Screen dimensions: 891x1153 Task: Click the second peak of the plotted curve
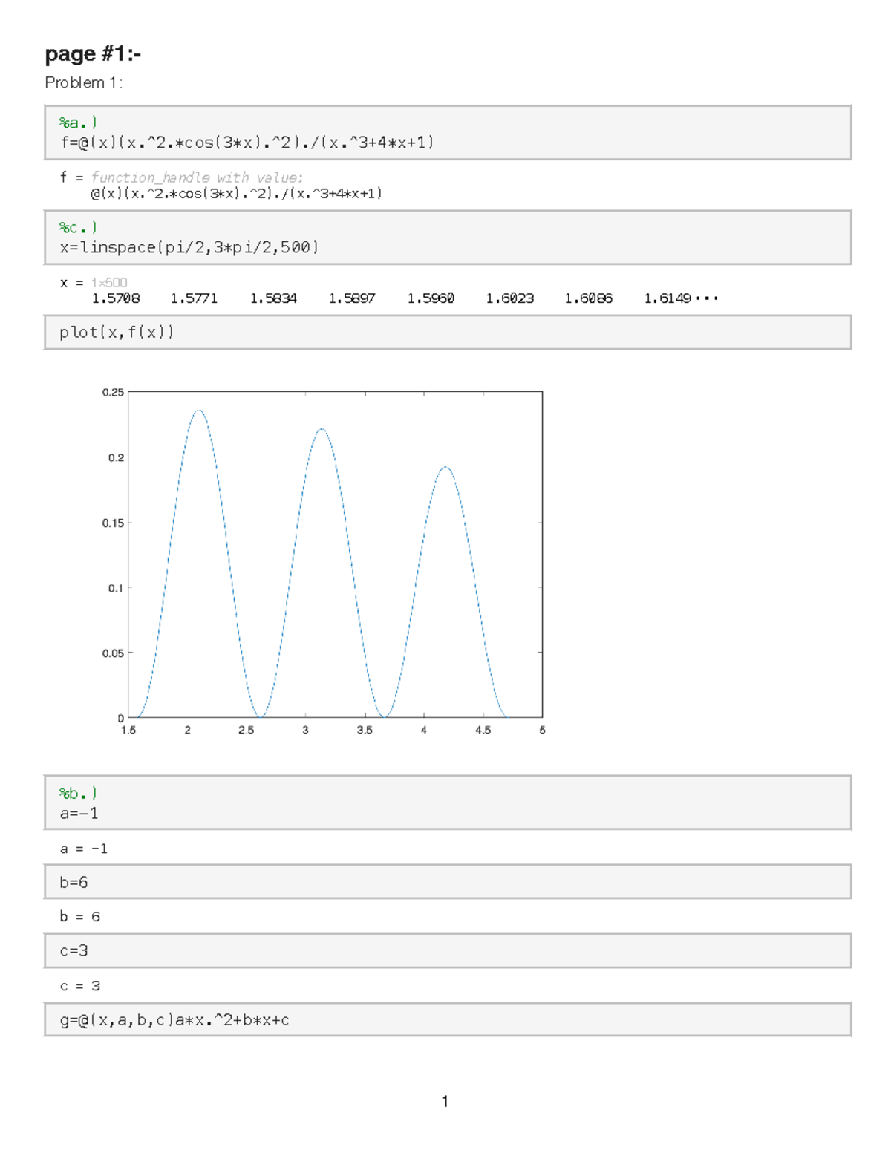click(x=322, y=430)
